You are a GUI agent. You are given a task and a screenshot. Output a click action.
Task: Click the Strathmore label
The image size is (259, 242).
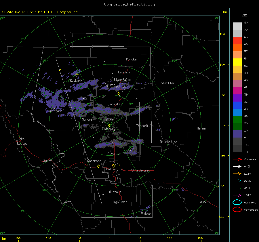(140, 170)
